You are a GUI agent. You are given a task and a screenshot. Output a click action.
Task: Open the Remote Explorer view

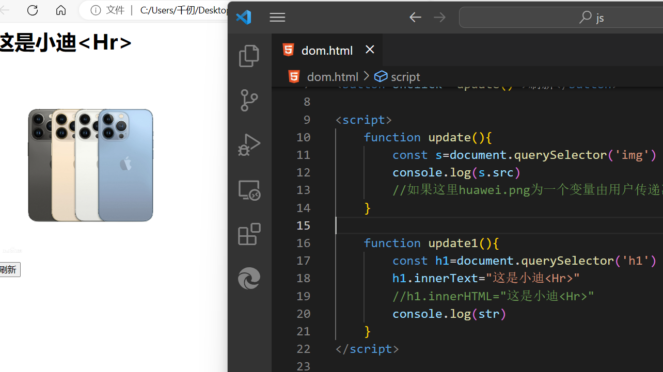(249, 190)
